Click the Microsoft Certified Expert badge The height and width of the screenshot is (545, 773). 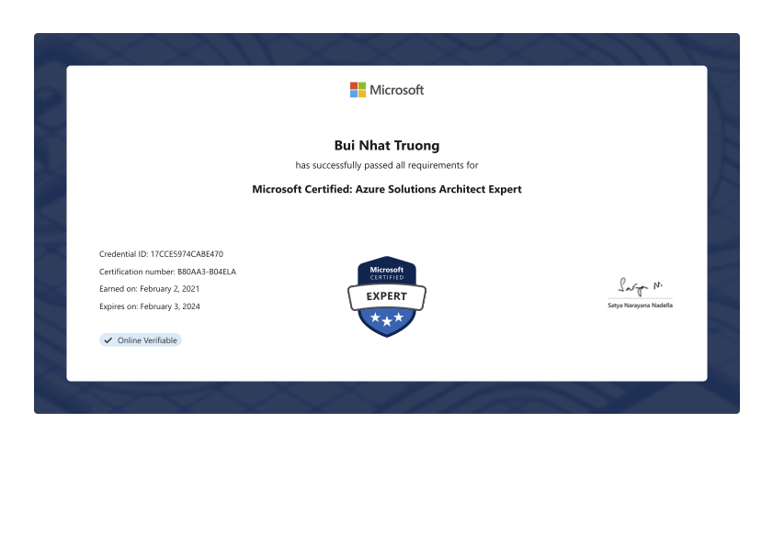387,296
